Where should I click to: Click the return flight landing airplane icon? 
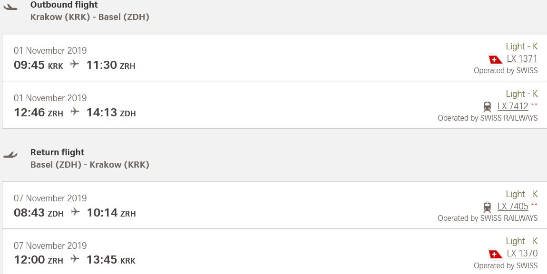10,155
